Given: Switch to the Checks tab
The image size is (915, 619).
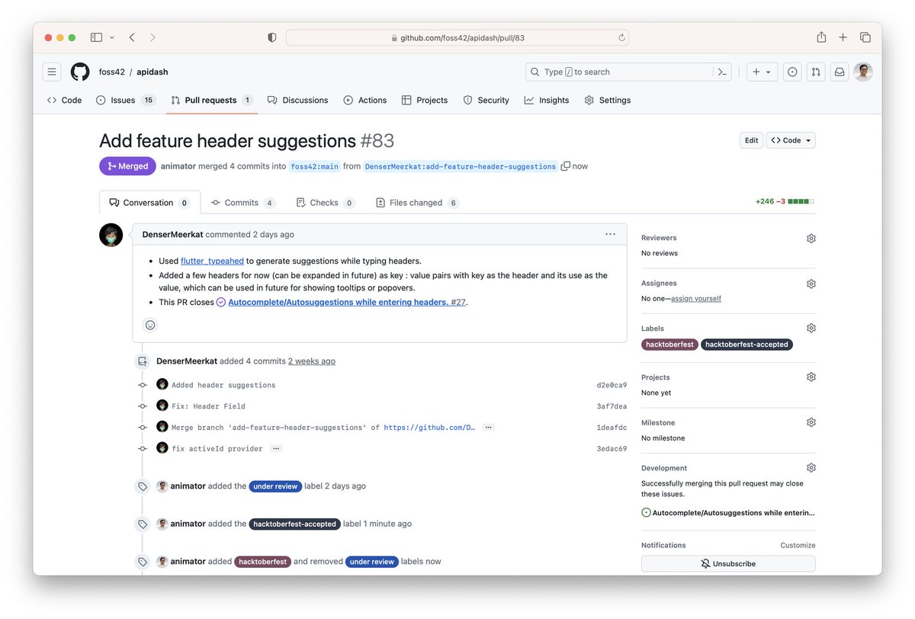Looking at the screenshot, I should (326, 203).
